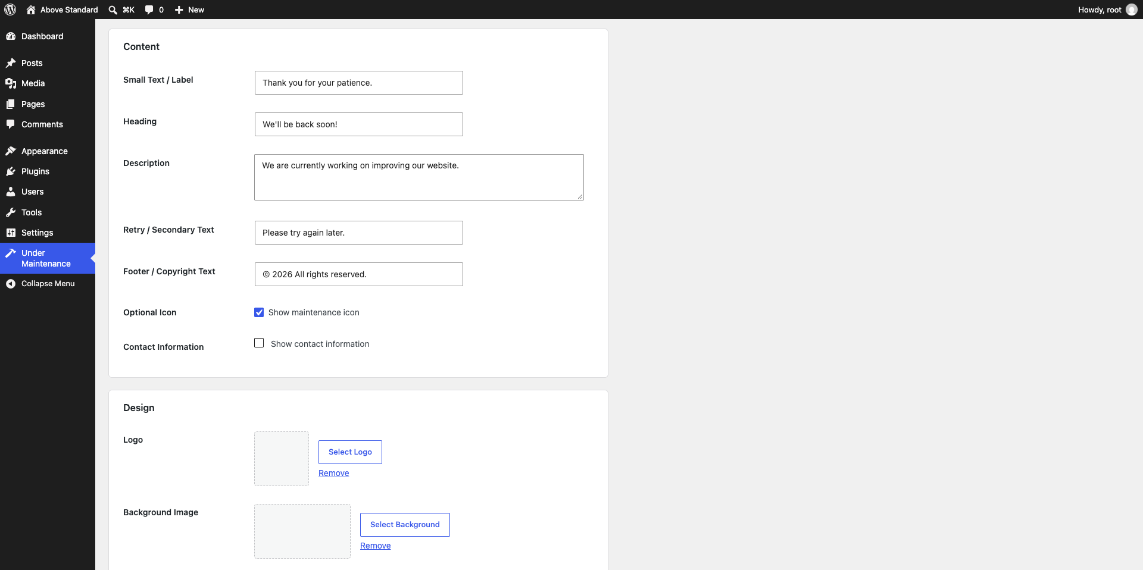Image resolution: width=1143 pixels, height=570 pixels.
Task: Open the search command palette icon
Action: 113,10
